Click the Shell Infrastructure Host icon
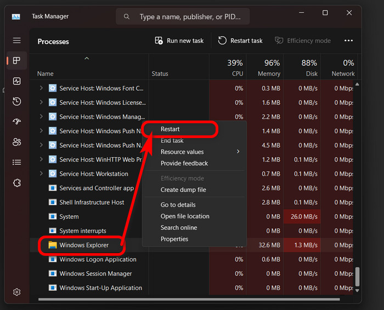Screen dimensions: 384x310 (53, 202)
